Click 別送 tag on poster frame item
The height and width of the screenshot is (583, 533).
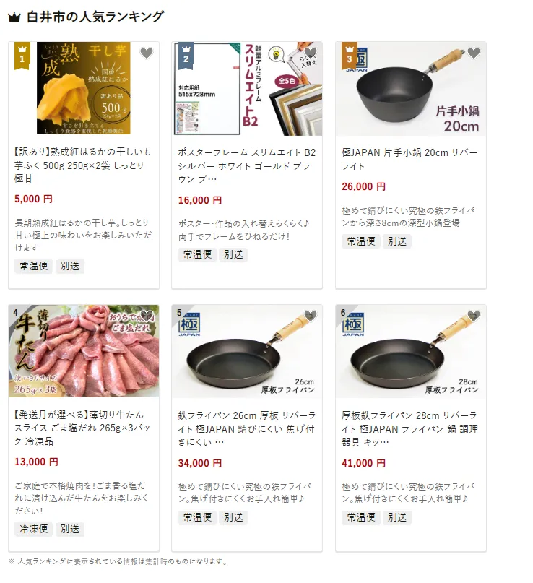click(x=233, y=254)
